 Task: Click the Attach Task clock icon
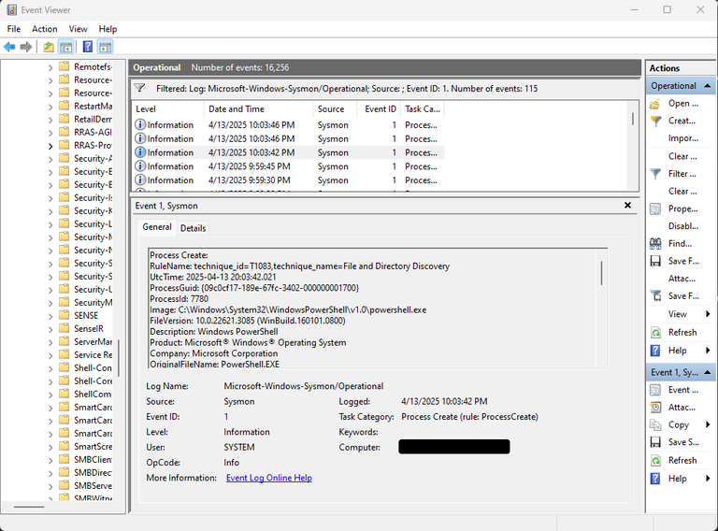(x=655, y=408)
